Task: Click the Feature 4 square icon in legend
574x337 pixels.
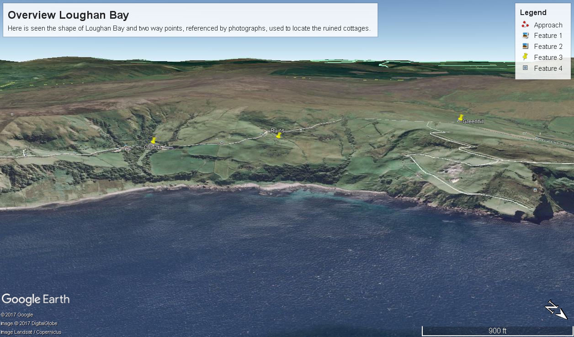Action: tap(525, 68)
